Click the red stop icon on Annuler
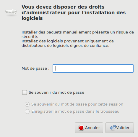Screen dimensions: 138x137 (81, 128)
